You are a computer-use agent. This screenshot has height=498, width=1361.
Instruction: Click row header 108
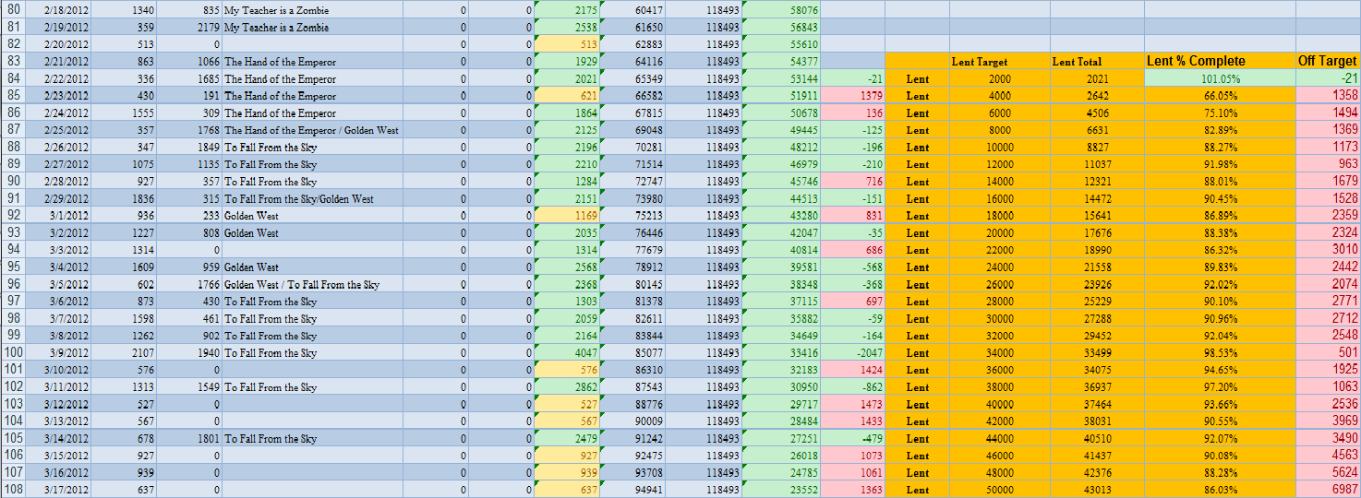click(x=14, y=490)
